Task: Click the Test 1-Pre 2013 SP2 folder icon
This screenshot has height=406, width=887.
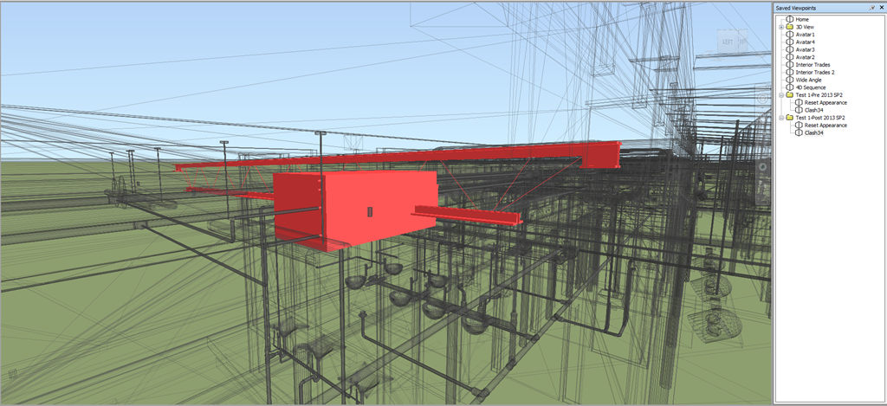Action: [790, 95]
